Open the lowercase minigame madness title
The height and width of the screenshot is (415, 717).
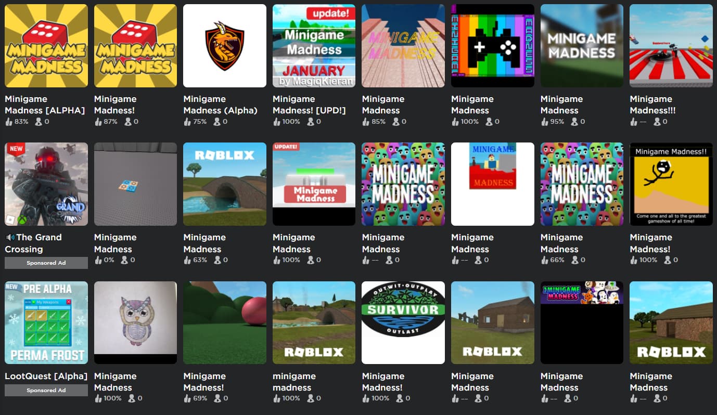tap(294, 382)
